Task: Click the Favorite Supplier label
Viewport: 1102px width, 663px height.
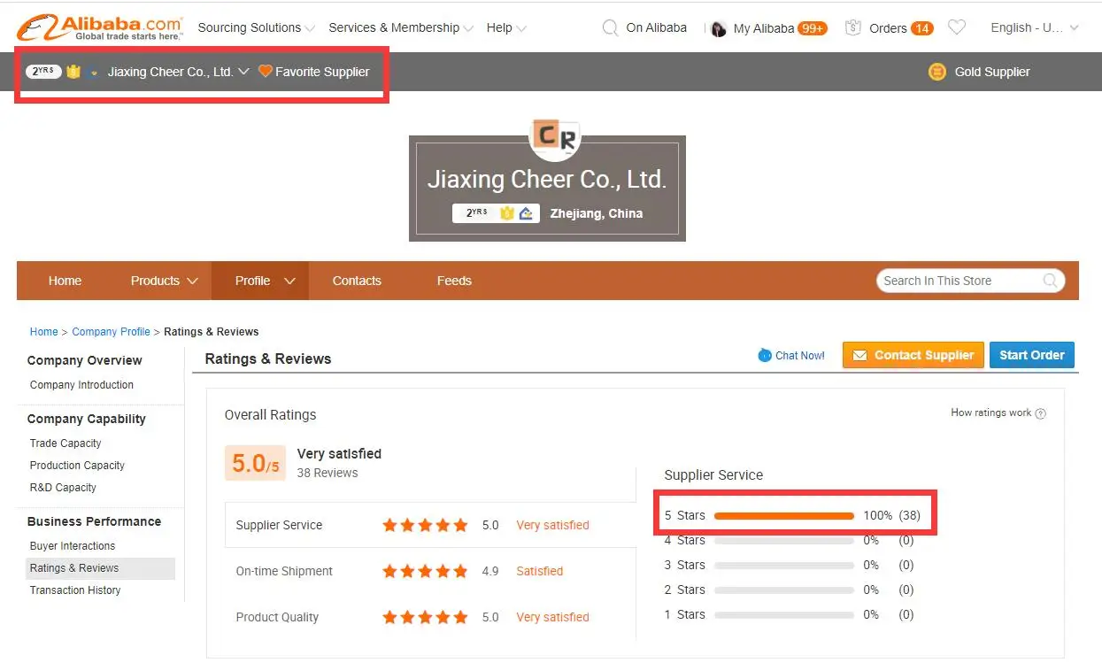Action: pyautogui.click(x=322, y=72)
